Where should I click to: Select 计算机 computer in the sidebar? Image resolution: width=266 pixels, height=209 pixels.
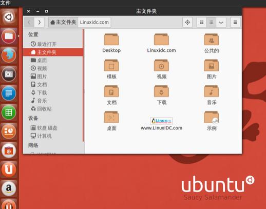pyautogui.click(x=53, y=136)
